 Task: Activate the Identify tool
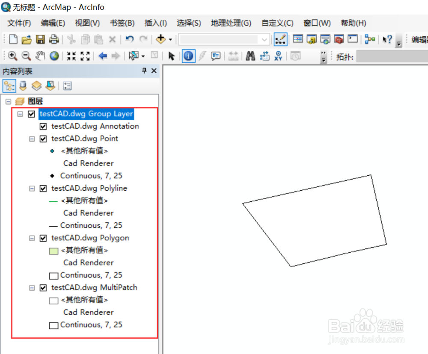pyautogui.click(x=188, y=56)
